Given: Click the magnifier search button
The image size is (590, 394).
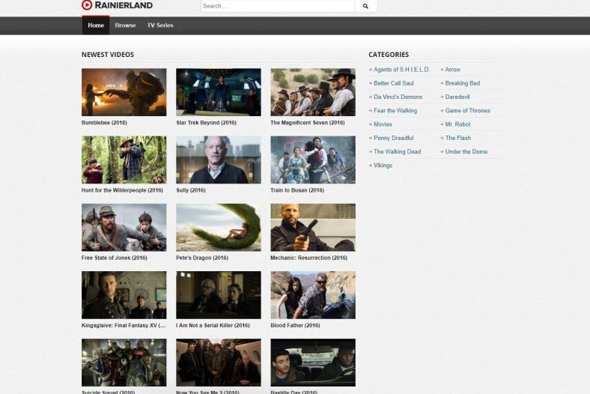Looking at the screenshot, I should 365,6.
